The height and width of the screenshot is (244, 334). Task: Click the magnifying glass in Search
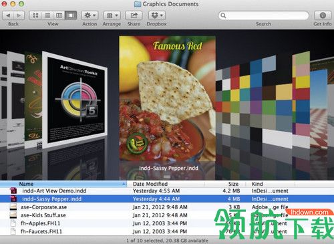tap(223, 15)
